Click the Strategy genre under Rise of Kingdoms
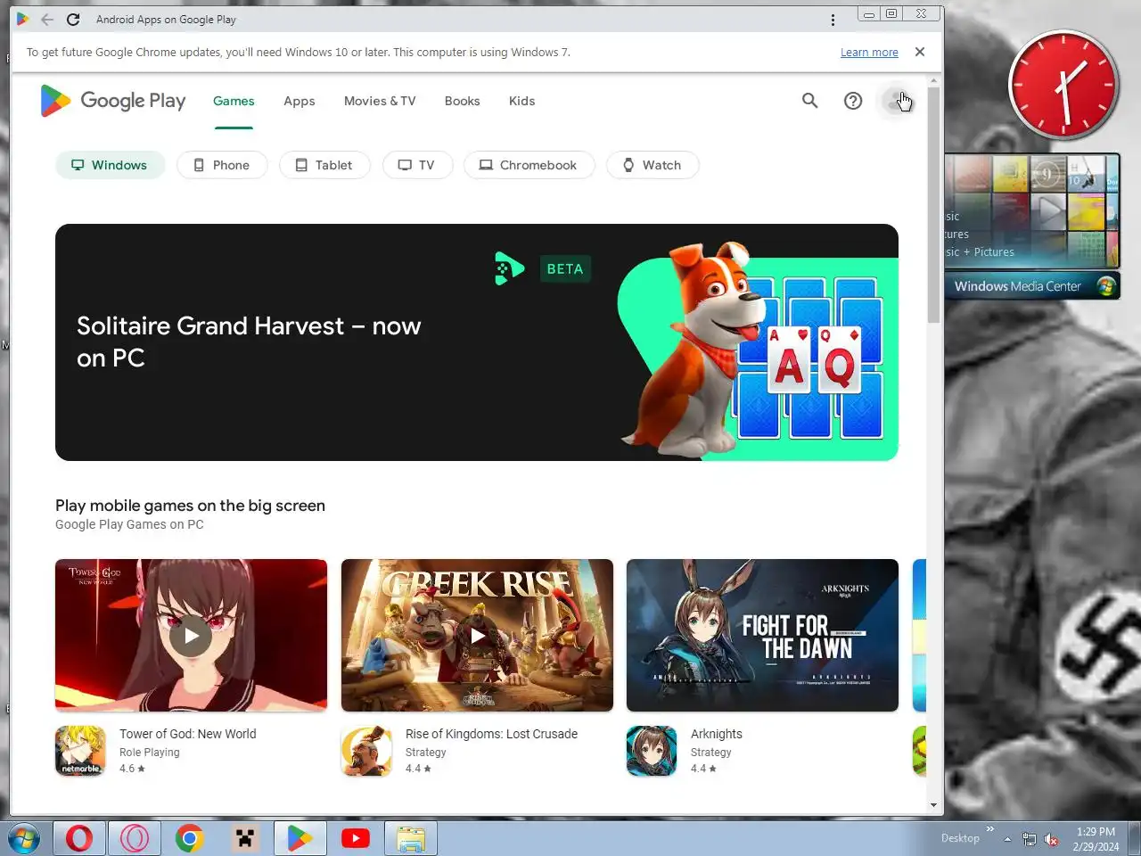The width and height of the screenshot is (1141, 856). point(426,753)
